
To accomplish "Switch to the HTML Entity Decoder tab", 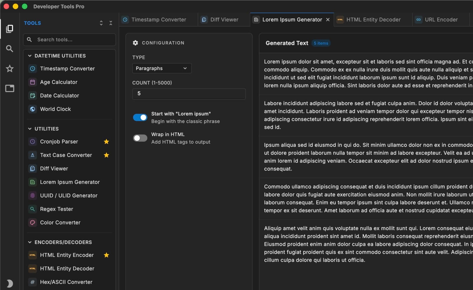I will pyautogui.click(x=373, y=19).
